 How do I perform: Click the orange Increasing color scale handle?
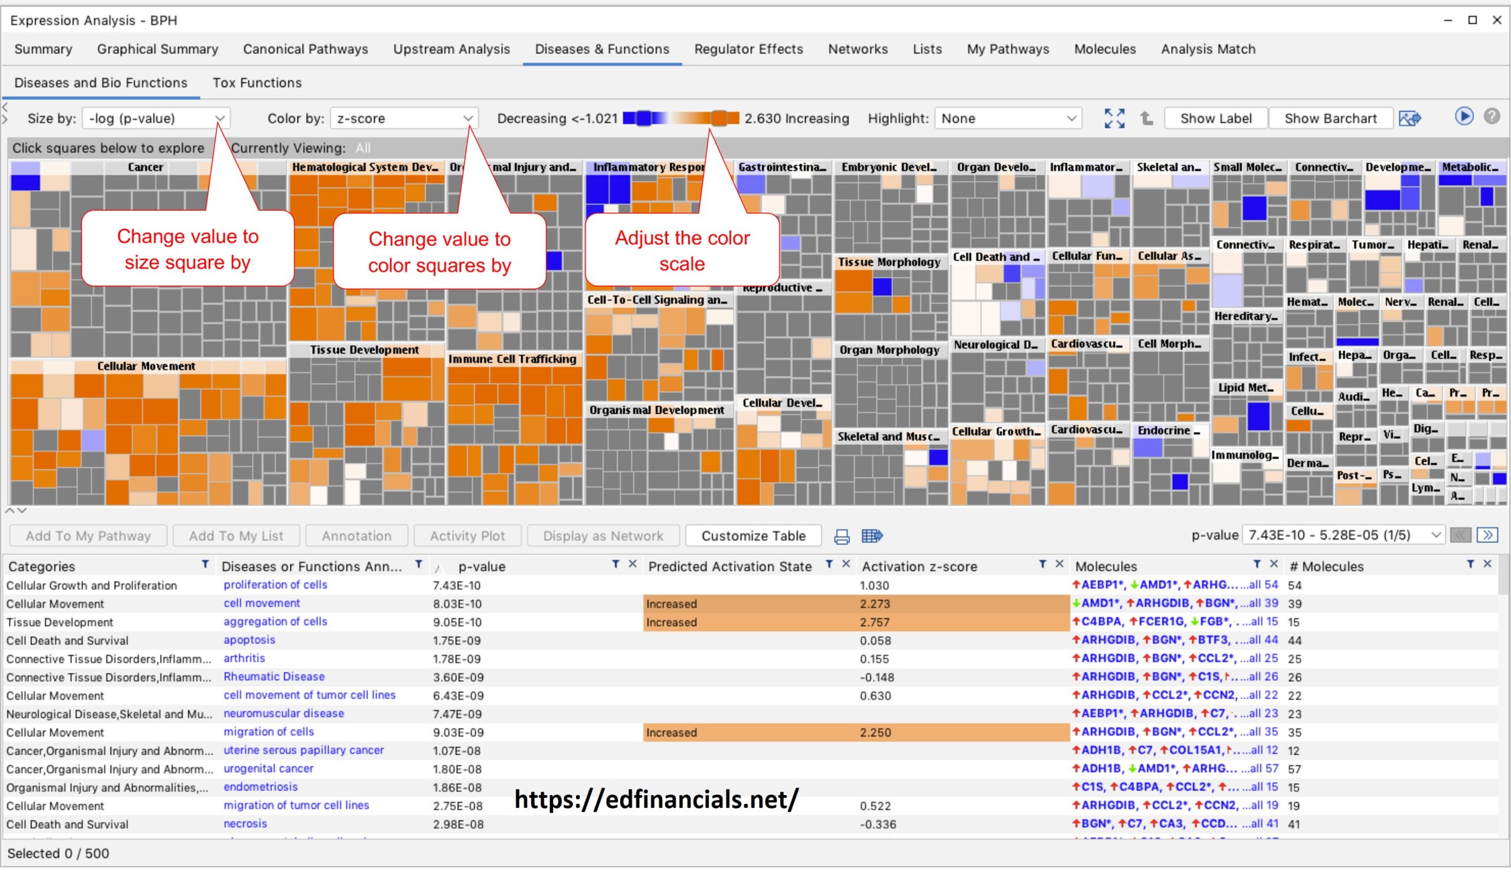tap(719, 118)
